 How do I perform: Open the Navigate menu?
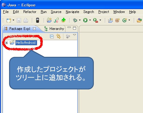click(x=72, y=12)
